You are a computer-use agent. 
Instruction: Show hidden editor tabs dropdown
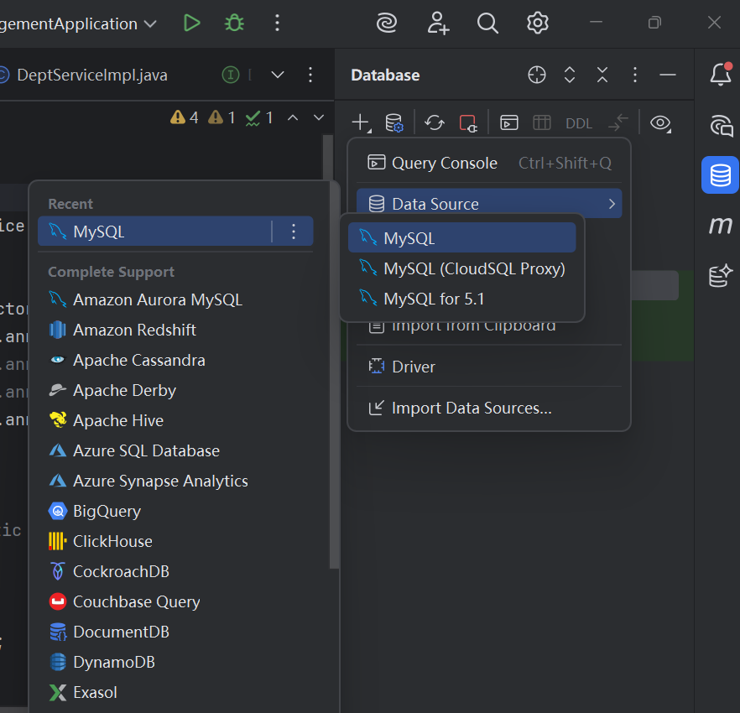tap(278, 75)
